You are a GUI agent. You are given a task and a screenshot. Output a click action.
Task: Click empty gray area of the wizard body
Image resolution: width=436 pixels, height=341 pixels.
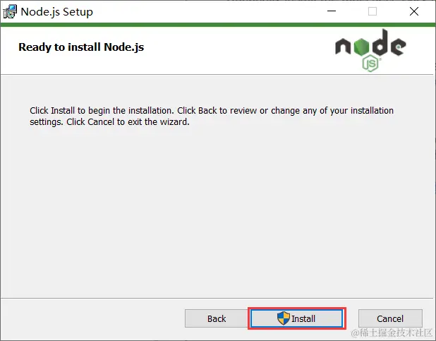pos(212,212)
